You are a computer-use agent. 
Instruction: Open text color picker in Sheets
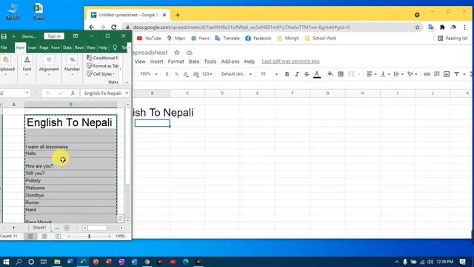pyautogui.click(x=317, y=74)
